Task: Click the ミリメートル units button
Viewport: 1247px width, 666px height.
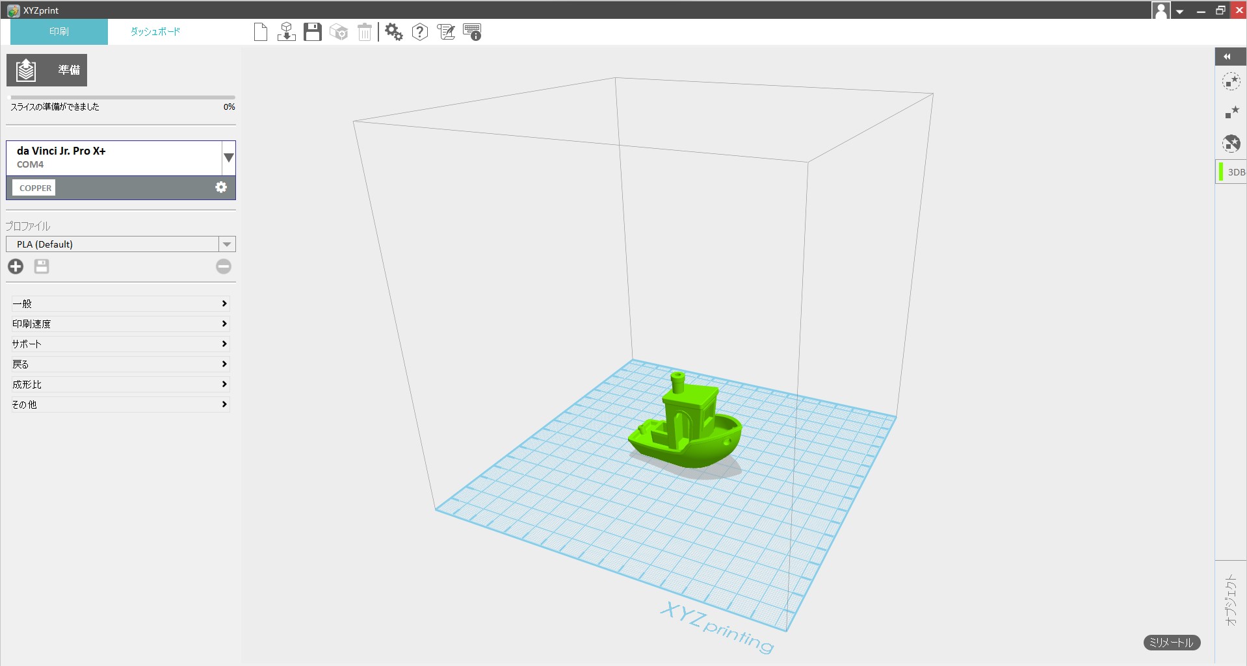Action: (1172, 643)
